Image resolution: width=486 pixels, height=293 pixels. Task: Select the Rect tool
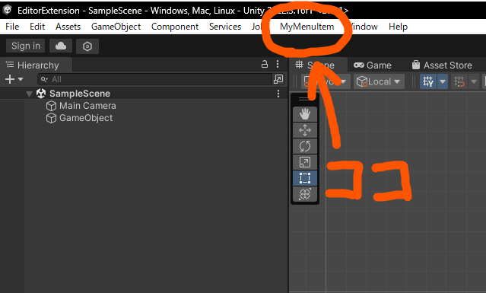tap(305, 178)
